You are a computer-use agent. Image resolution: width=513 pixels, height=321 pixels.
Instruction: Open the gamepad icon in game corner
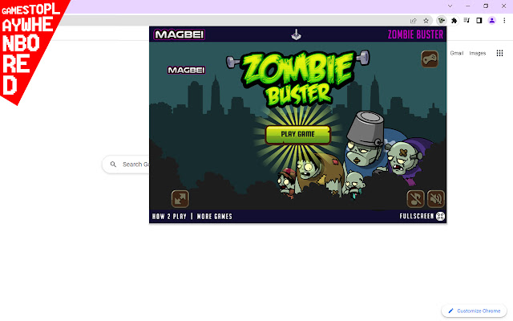pos(430,59)
